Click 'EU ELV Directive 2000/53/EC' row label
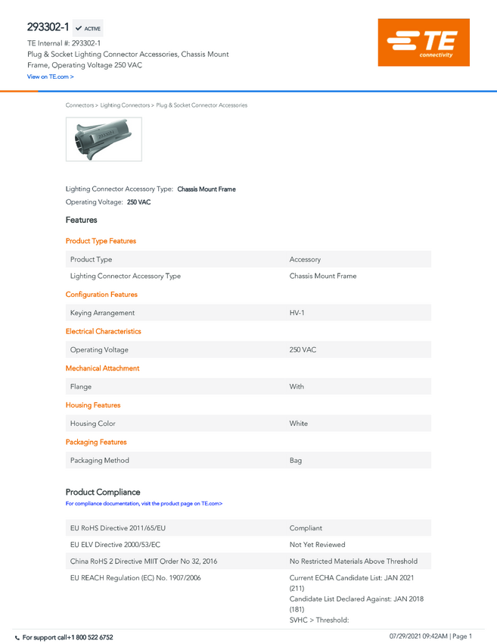The width and height of the screenshot is (497, 644). 115,545
